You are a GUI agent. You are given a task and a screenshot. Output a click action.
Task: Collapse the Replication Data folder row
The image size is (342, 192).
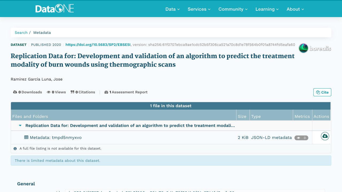tap(20, 126)
